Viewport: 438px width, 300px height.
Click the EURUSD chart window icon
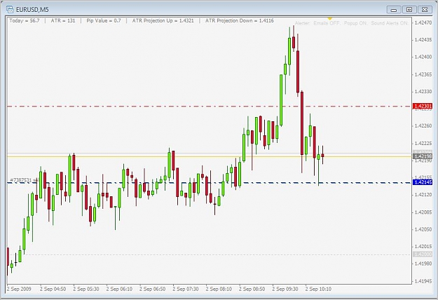pos(10,9)
